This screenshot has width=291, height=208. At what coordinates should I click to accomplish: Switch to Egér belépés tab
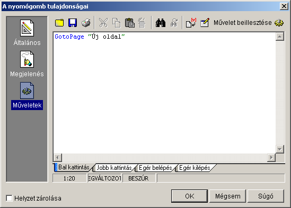tap(155, 168)
